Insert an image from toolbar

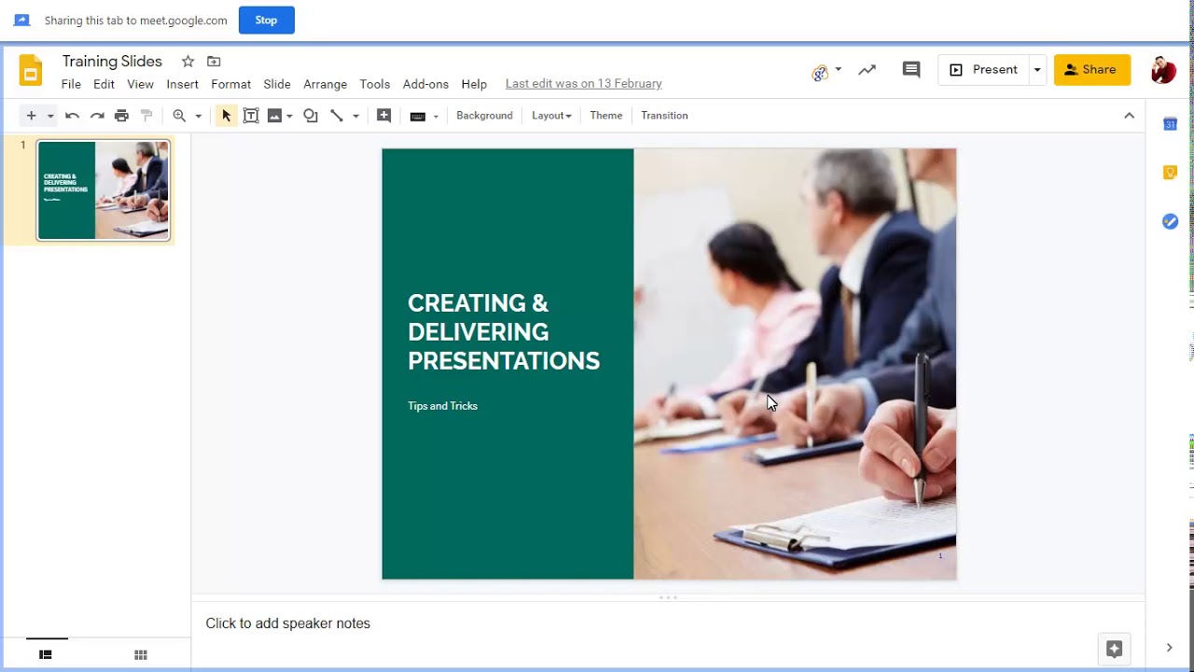[x=274, y=116]
